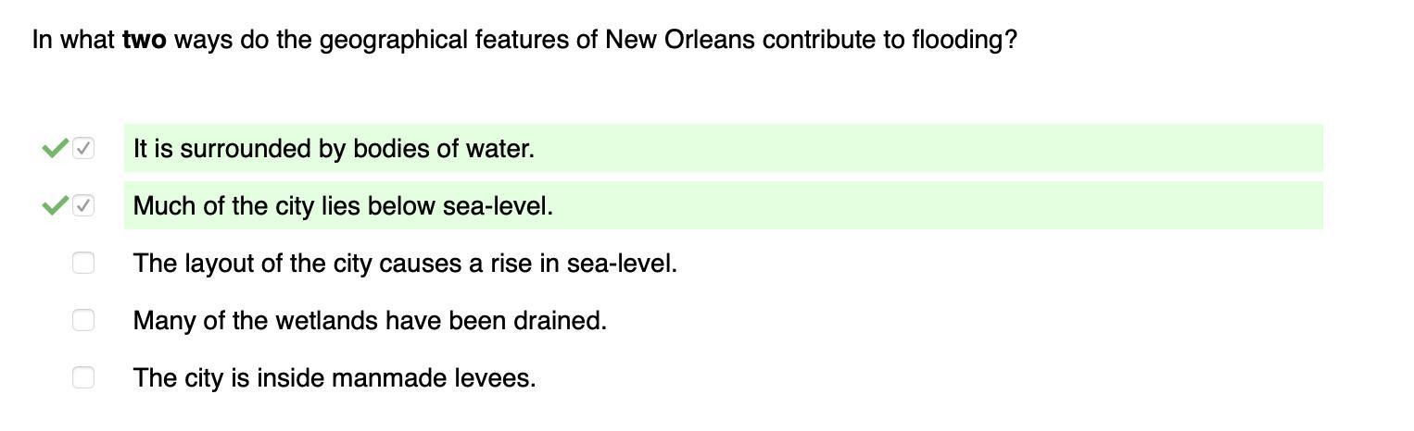1414x431 pixels.
Task: Uncheck the 'below sea-level' checkbox
Action: click(x=83, y=205)
